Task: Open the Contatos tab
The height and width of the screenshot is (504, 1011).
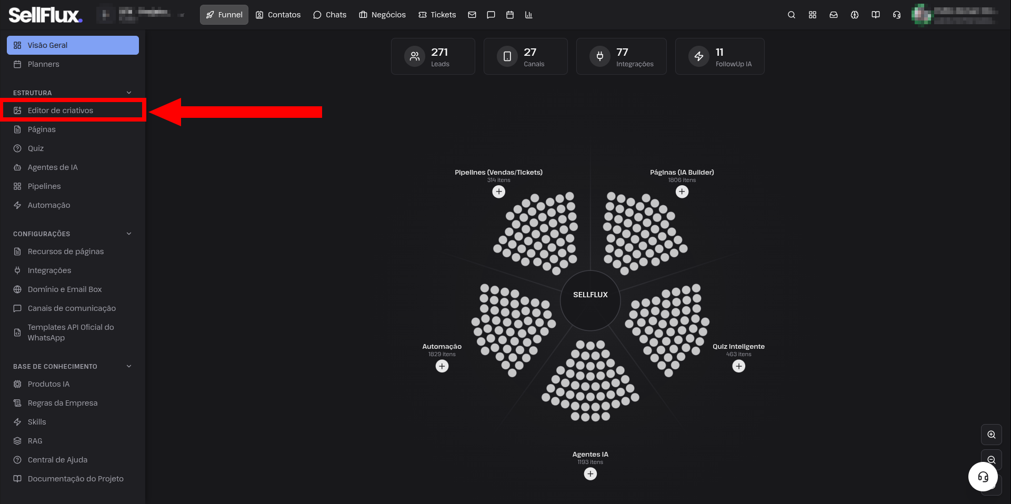Action: (278, 15)
